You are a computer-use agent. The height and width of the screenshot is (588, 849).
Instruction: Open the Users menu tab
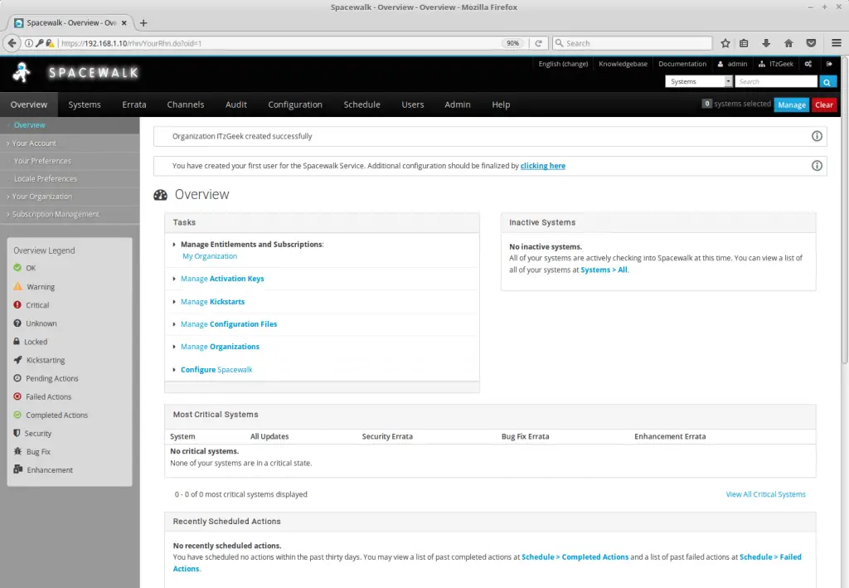click(x=413, y=104)
